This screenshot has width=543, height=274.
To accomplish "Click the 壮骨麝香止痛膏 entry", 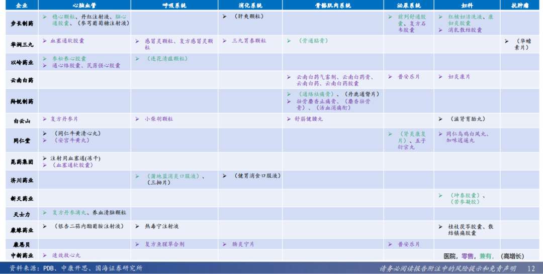I will 316,101.
